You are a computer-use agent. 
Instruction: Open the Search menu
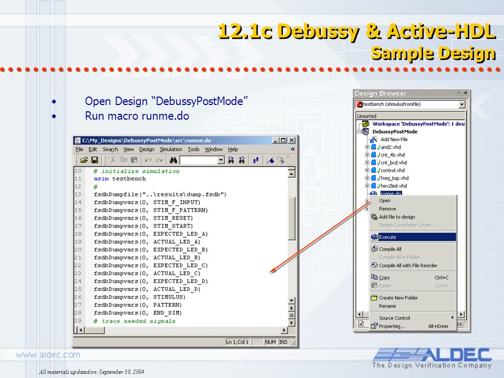tap(110, 149)
